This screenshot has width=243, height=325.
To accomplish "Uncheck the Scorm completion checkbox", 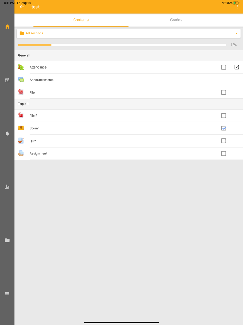I will [224, 128].
